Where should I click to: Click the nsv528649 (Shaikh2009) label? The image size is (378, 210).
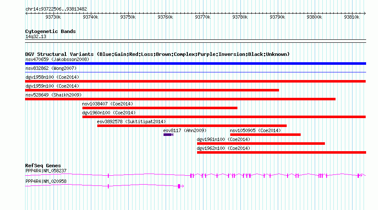click(54, 95)
